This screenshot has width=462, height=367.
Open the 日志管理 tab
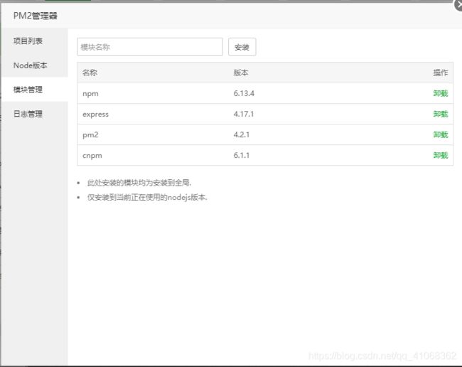coord(35,114)
